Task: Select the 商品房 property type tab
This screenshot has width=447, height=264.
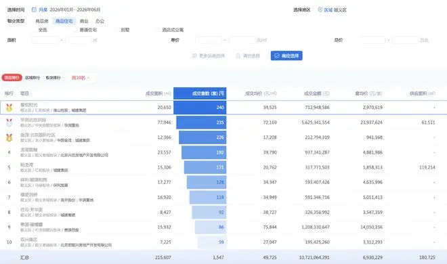Action: pyautogui.click(x=42, y=21)
